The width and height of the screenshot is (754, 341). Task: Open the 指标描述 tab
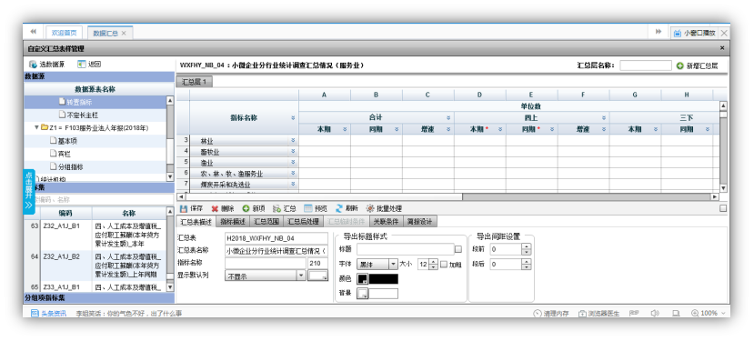(x=233, y=222)
